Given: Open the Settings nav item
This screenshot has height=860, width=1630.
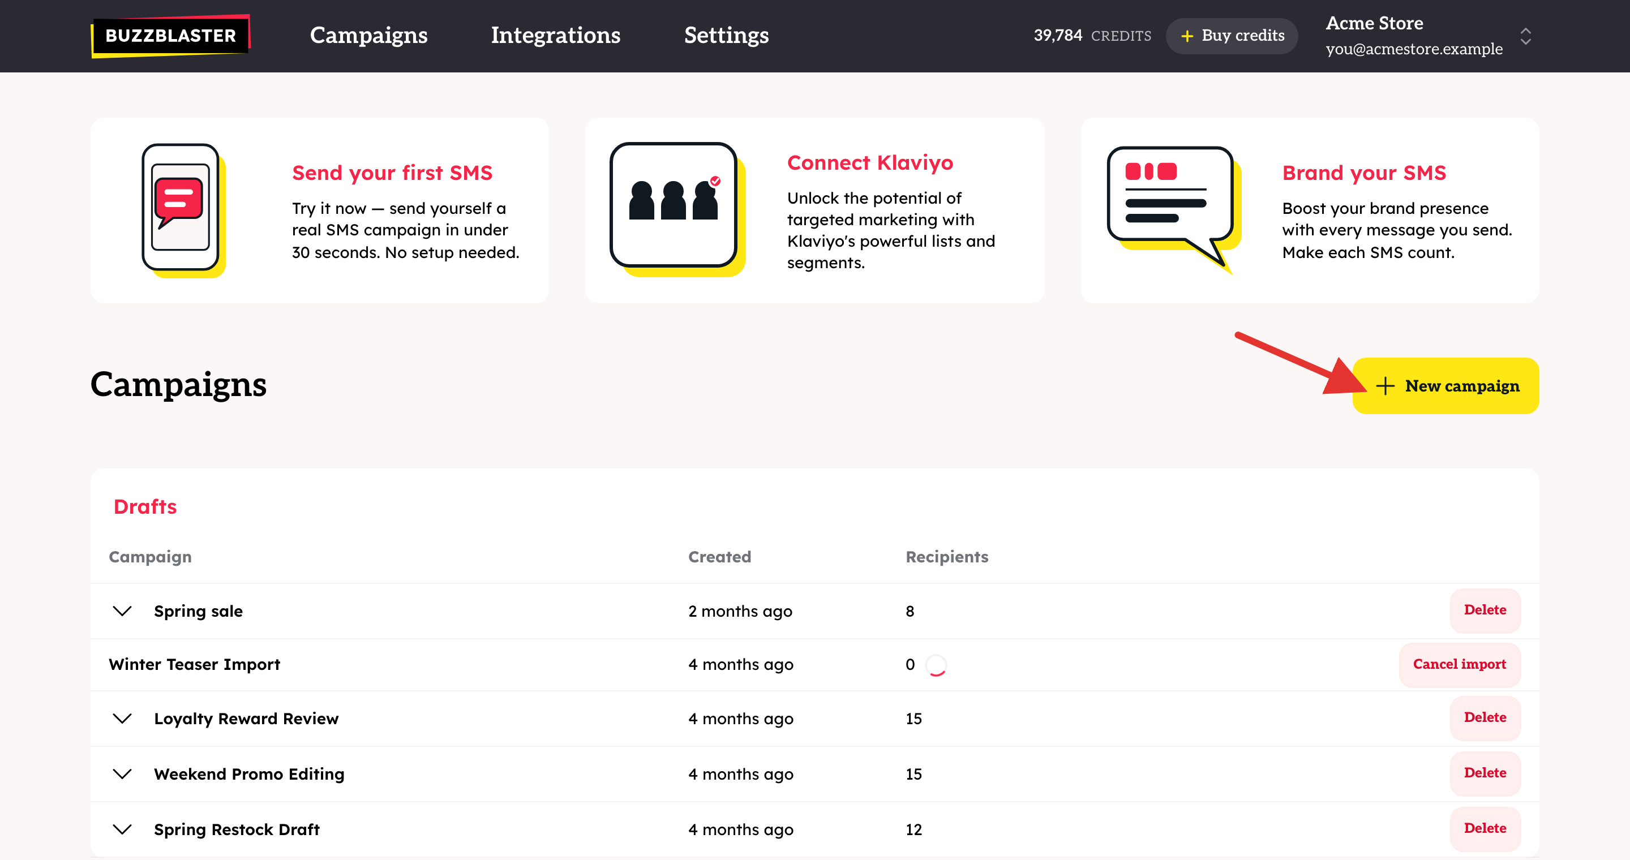Looking at the screenshot, I should click(x=726, y=36).
